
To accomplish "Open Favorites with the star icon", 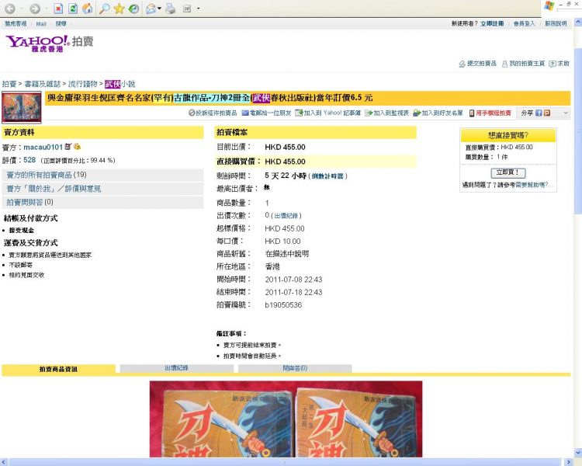I will (119, 9).
